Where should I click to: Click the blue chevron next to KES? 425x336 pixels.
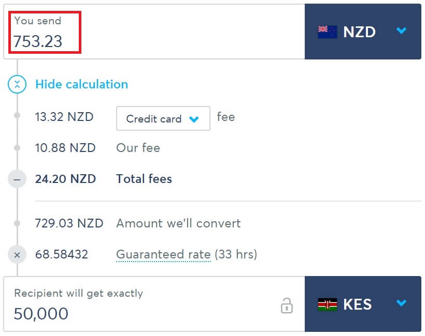401,303
